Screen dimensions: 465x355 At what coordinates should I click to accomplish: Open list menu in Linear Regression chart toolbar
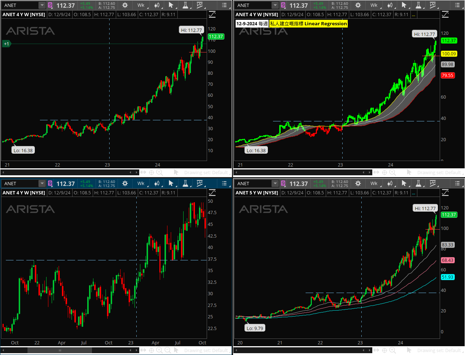(457, 5)
